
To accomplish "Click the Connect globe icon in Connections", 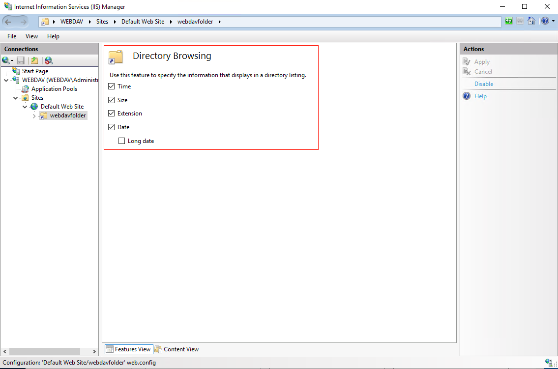I will [6, 60].
